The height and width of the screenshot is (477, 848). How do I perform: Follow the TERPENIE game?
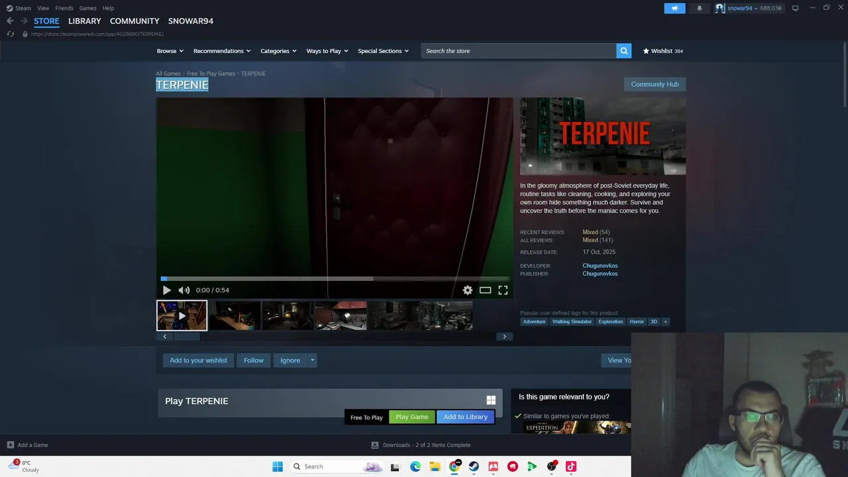pyautogui.click(x=254, y=360)
